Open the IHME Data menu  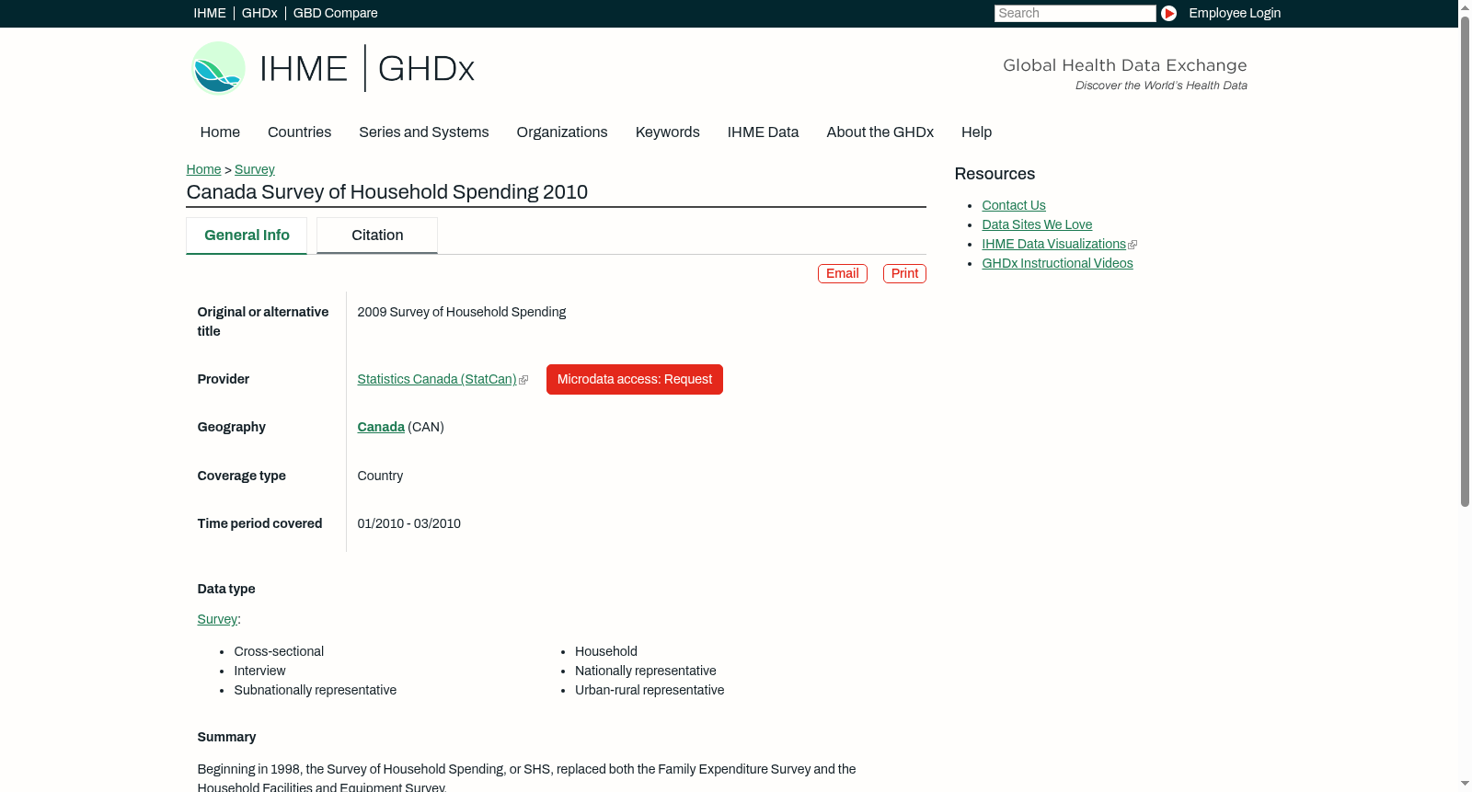pyautogui.click(x=763, y=132)
